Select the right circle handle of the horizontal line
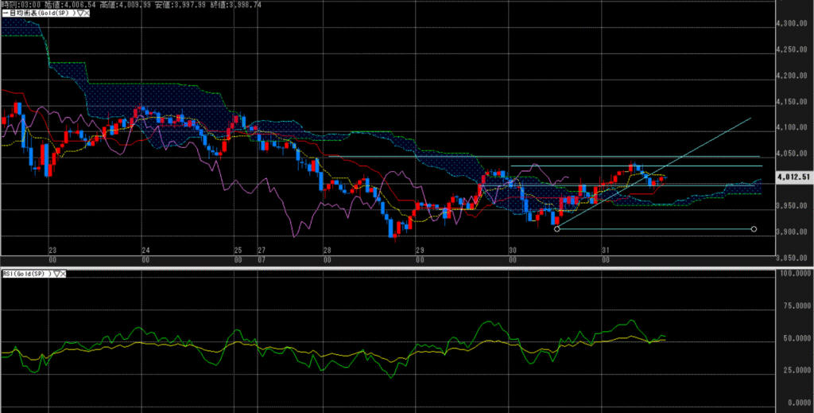The image size is (814, 413). point(754,229)
